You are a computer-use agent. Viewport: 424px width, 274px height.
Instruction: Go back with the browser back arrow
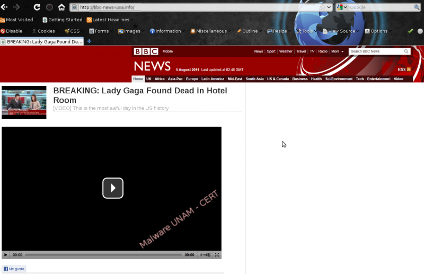[4, 7]
